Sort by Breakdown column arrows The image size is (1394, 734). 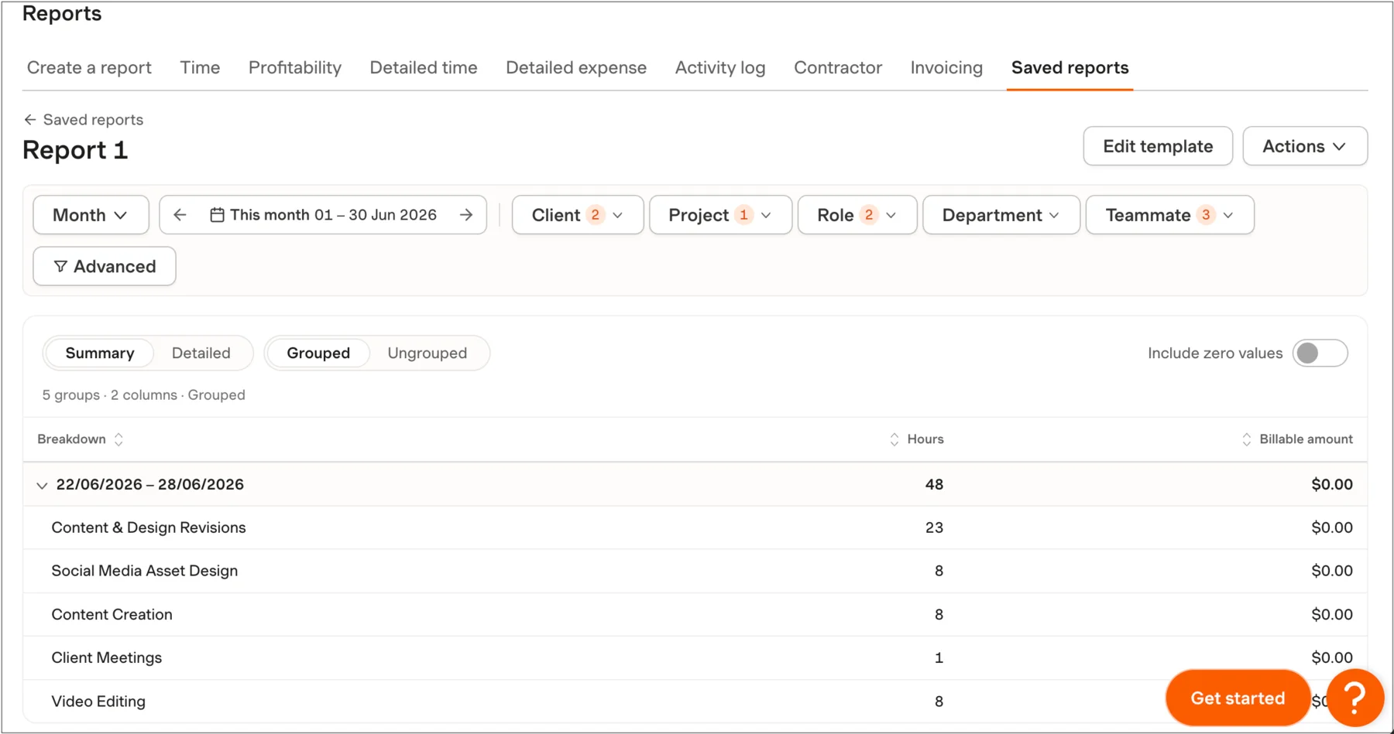pyautogui.click(x=118, y=439)
